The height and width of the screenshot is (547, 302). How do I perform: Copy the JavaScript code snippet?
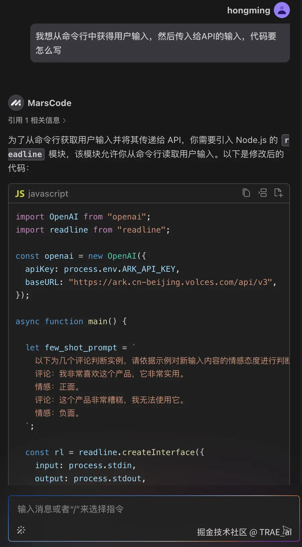[x=246, y=193]
